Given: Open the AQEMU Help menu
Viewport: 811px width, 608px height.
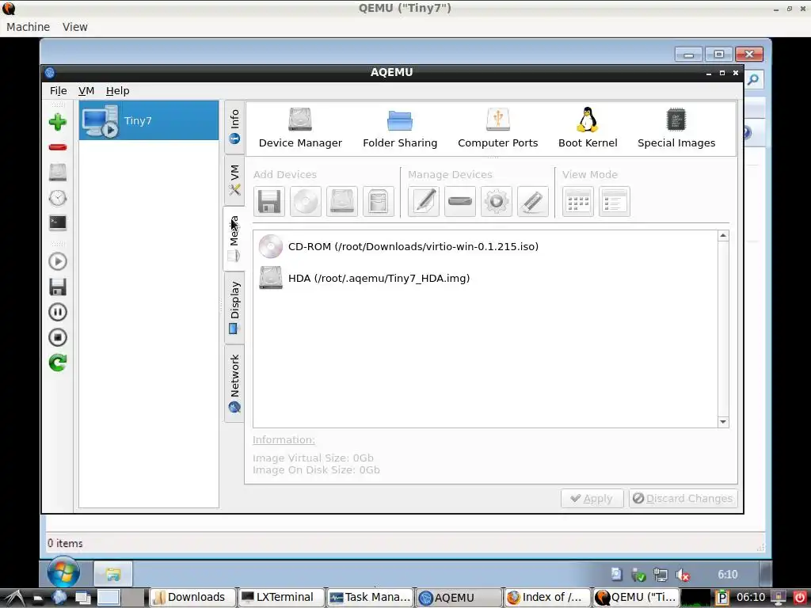Looking at the screenshot, I should click(x=118, y=91).
